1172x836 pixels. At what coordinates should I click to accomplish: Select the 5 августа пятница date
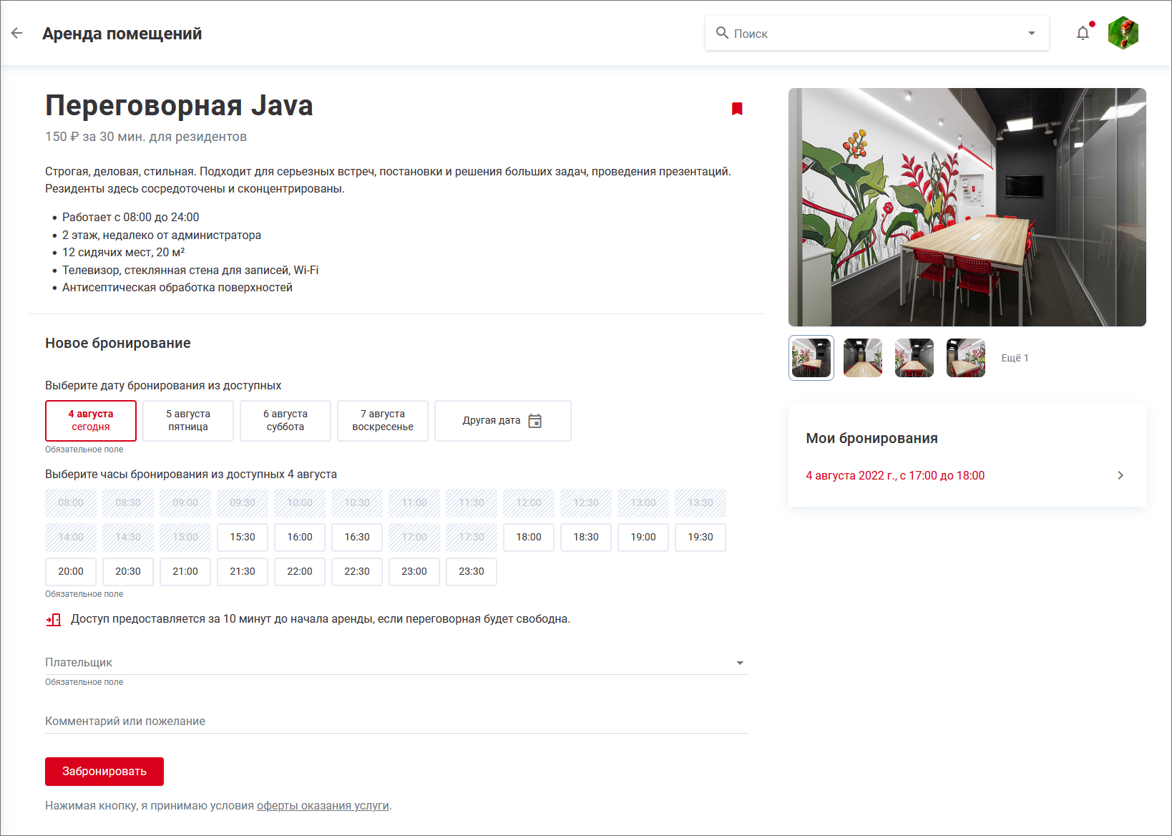188,420
